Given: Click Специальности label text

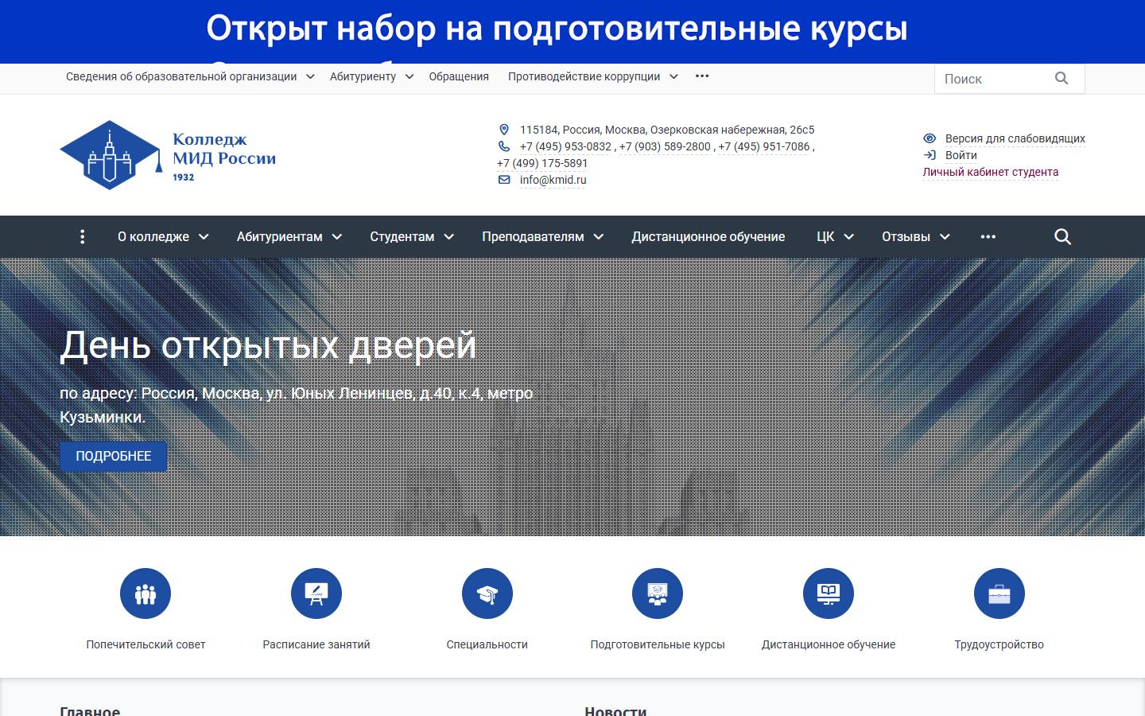Looking at the screenshot, I should tap(487, 644).
